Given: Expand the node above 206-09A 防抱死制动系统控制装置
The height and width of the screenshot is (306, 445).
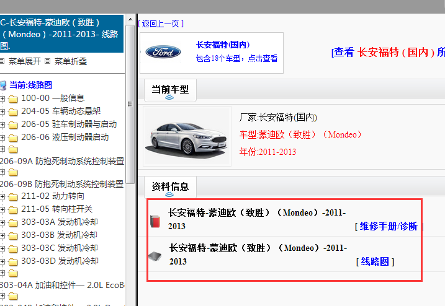Looking at the screenshot, I should coord(2,149).
